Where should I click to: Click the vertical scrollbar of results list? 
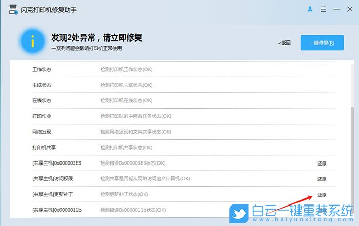[x=351, y=154]
